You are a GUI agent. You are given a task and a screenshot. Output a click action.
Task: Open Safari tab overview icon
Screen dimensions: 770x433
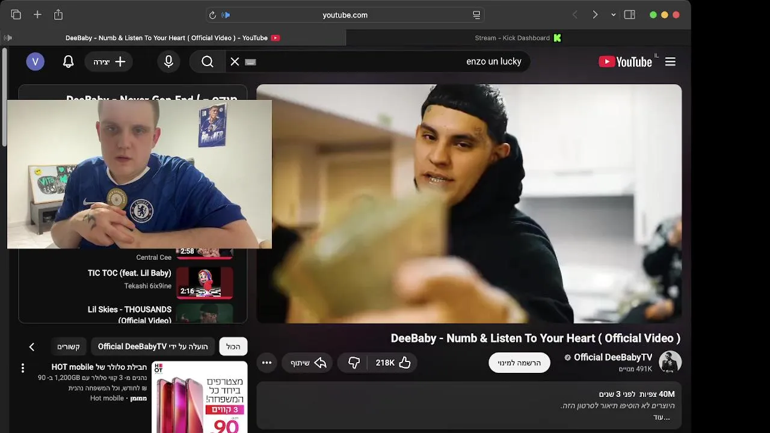(16, 14)
